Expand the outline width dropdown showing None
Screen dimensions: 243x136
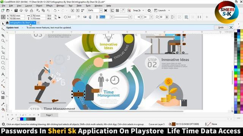(112, 17)
